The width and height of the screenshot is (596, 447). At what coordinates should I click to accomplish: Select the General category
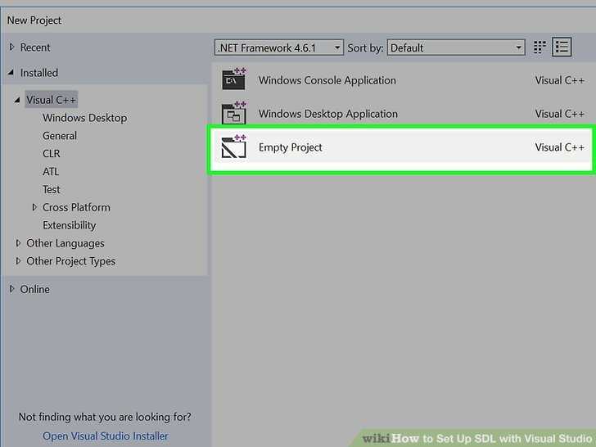(60, 136)
